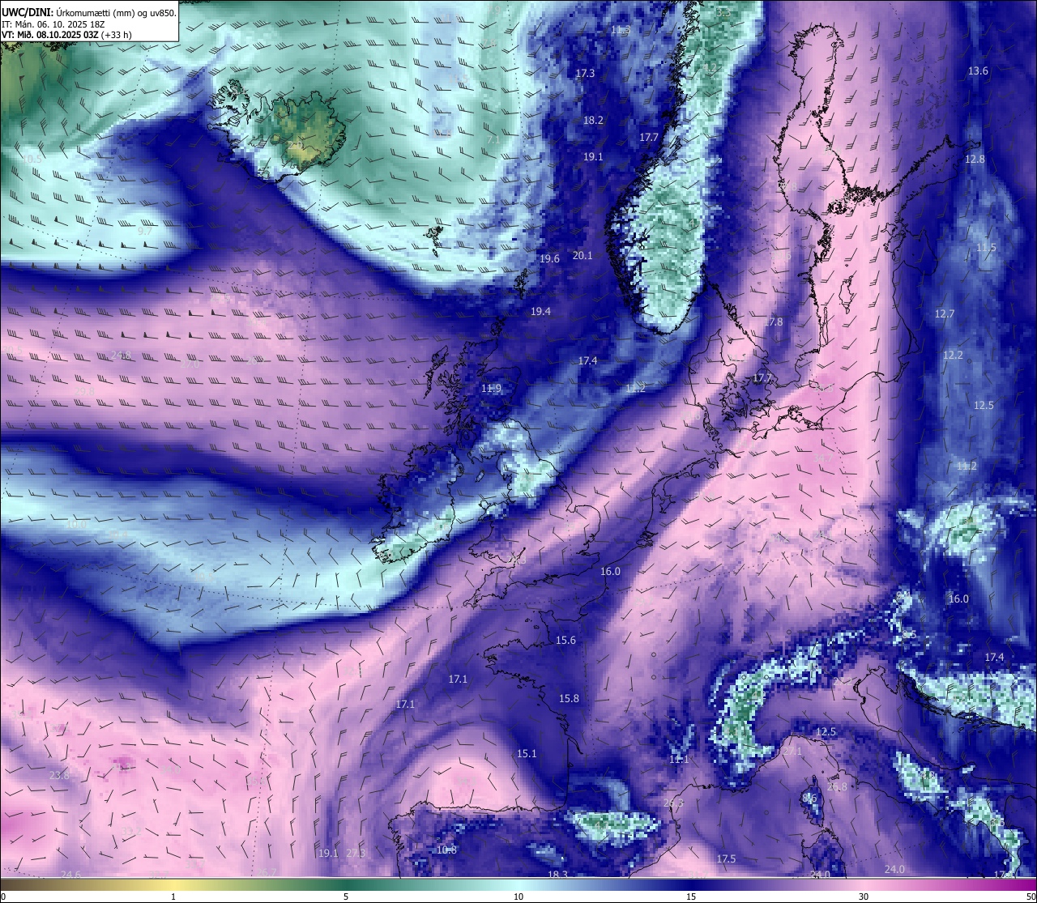Click the 18.3 value at bottom edge
This screenshot has width=1037, height=903.
click(x=557, y=874)
